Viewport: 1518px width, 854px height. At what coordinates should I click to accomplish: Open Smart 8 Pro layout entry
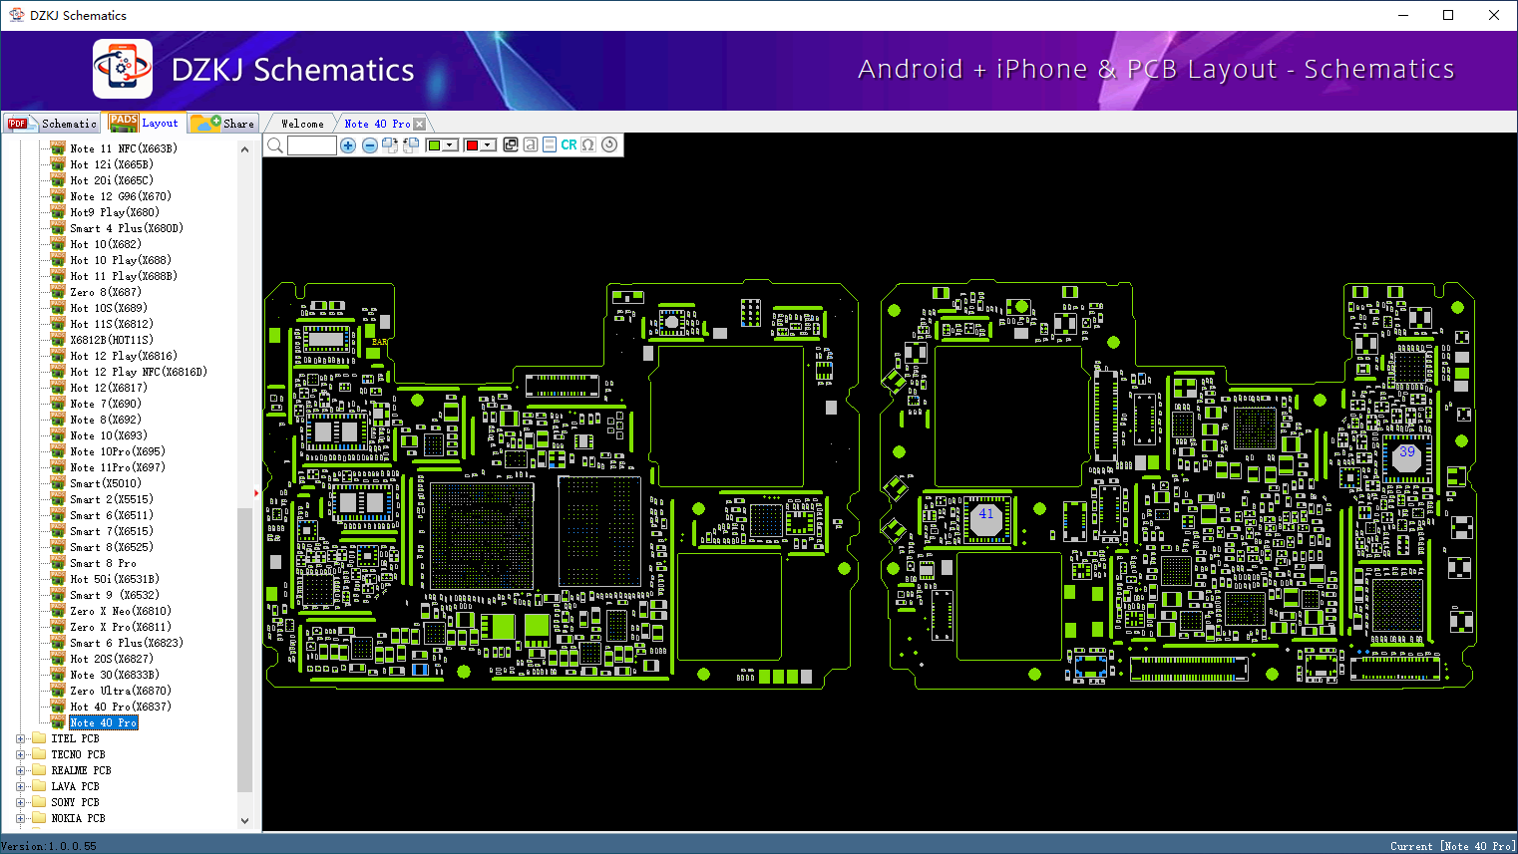click(103, 563)
